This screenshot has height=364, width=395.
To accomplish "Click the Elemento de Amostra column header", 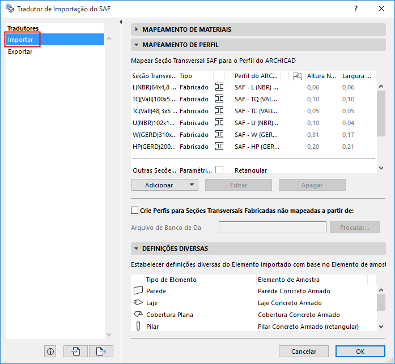I will [x=312, y=280].
